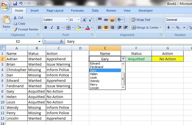Image resolution: width=192 pixels, height=125 pixels.
Task: Click the Merge & Center icon
Action: click(133, 28)
